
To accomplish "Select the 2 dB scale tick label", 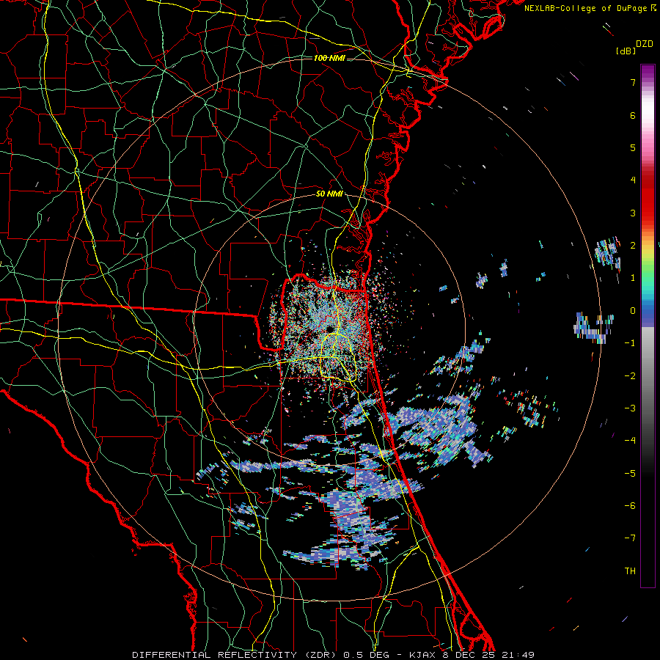I will (x=633, y=246).
